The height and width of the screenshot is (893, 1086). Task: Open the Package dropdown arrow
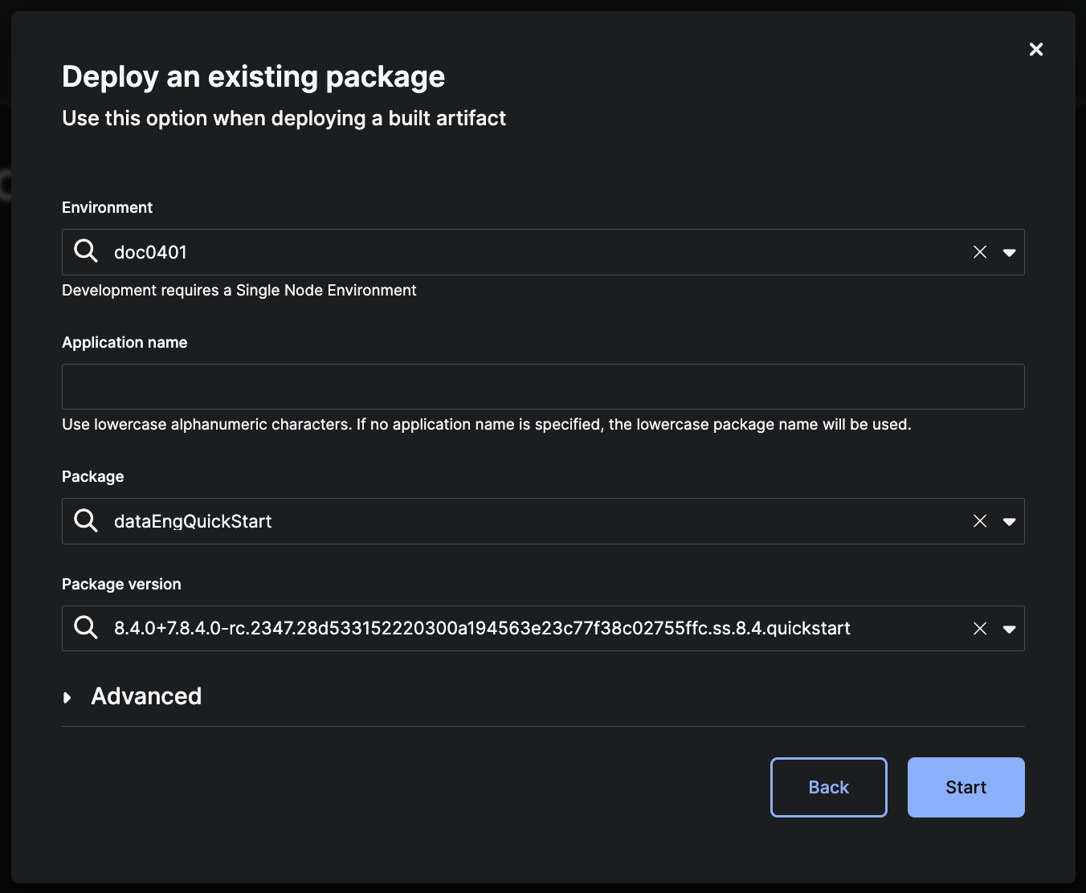pyautogui.click(x=1009, y=521)
